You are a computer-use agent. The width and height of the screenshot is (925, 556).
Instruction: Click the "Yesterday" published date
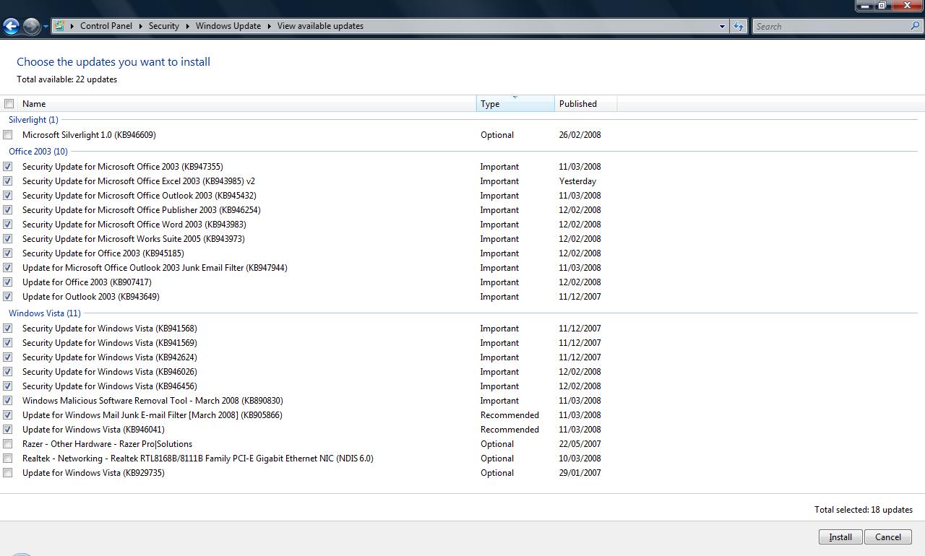tap(577, 181)
